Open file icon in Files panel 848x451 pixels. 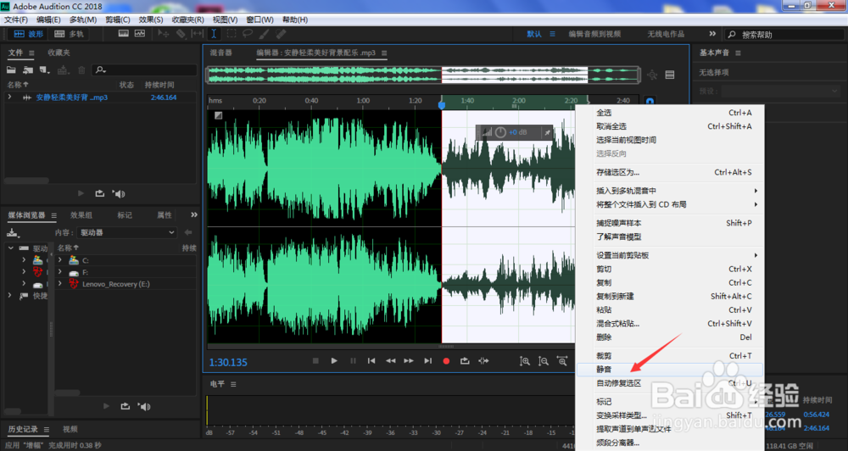pos(11,70)
